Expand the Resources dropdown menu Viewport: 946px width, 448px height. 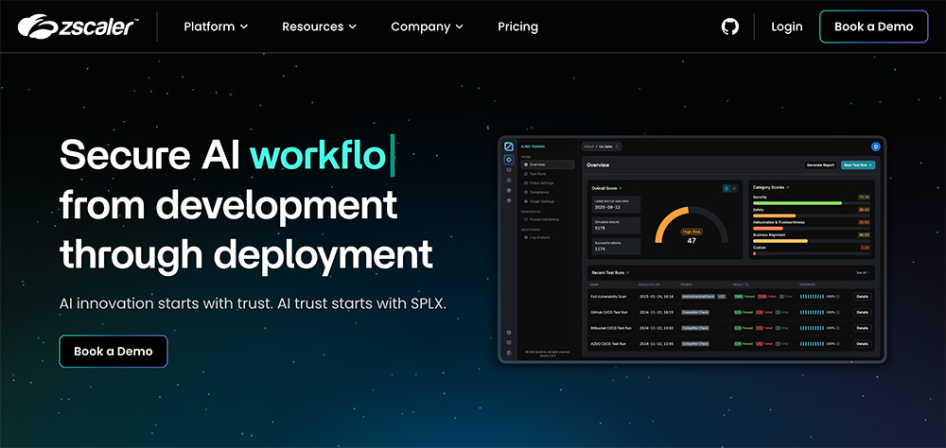[319, 26]
